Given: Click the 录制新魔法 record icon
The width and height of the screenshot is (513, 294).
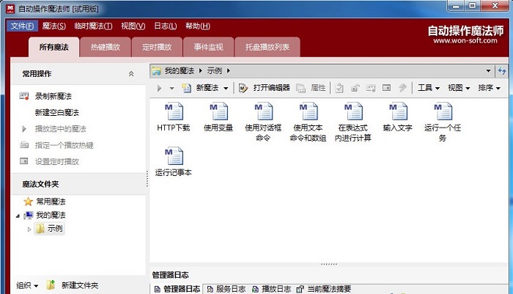Looking at the screenshot, I should (24, 96).
